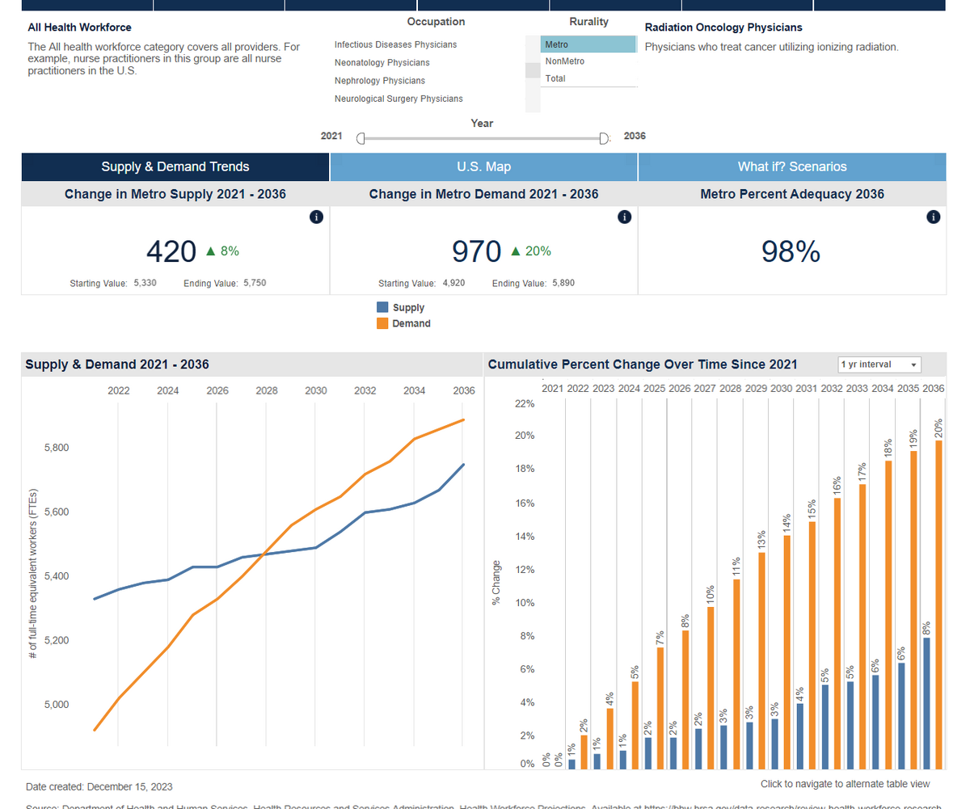
Task: Switch to U.S. Map tab
Action: coord(483,166)
